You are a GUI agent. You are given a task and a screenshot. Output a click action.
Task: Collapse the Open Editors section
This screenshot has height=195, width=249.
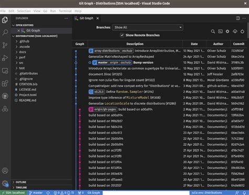(x=41, y=25)
